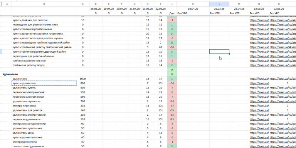Click the Удлинители section heading cell
Image resolution: width=296 pixels, height=148 pixels.
tap(10, 74)
